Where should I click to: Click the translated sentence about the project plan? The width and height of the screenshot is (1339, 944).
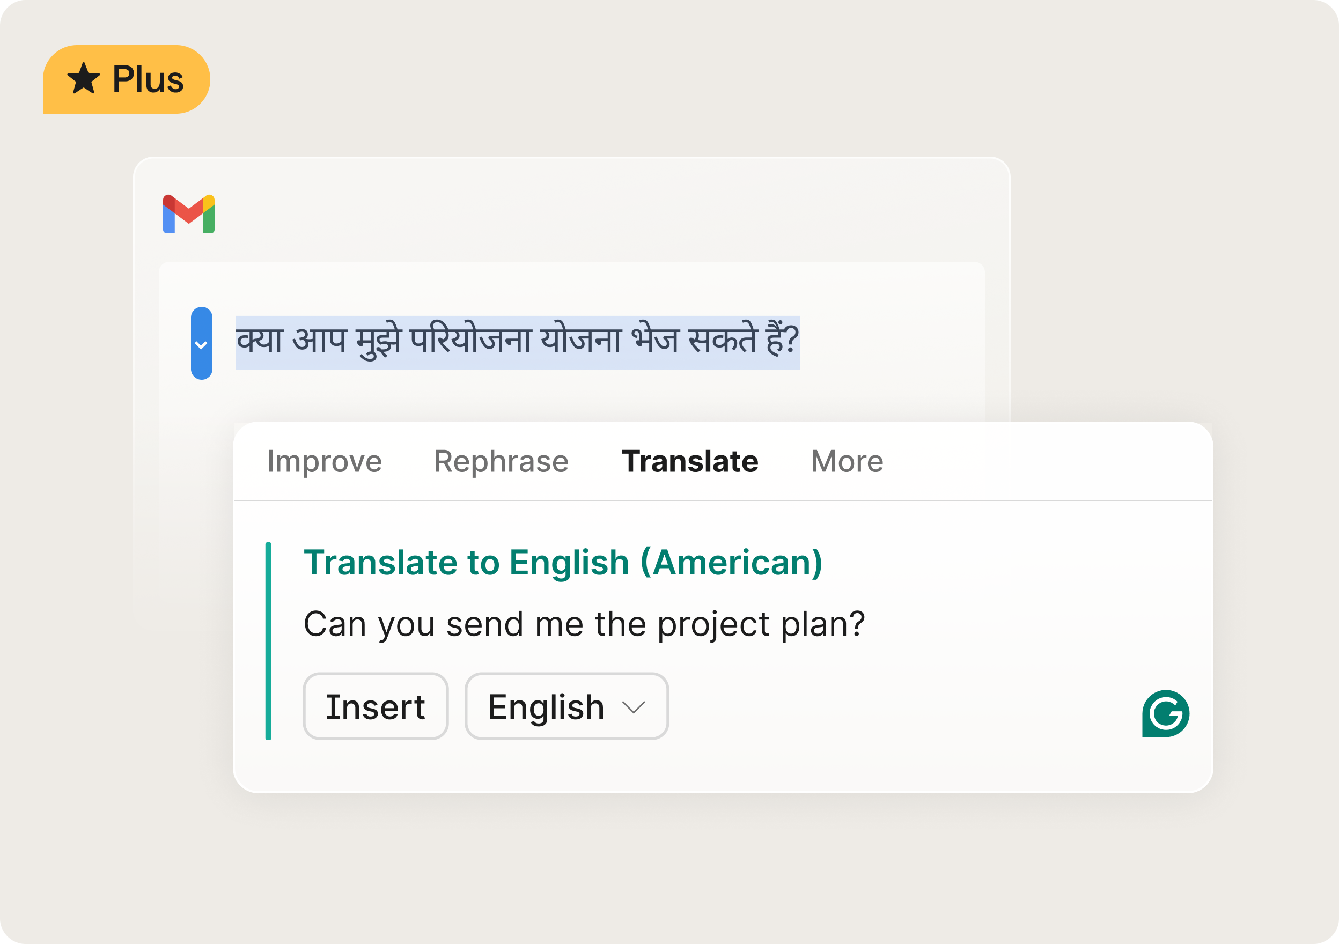click(583, 623)
